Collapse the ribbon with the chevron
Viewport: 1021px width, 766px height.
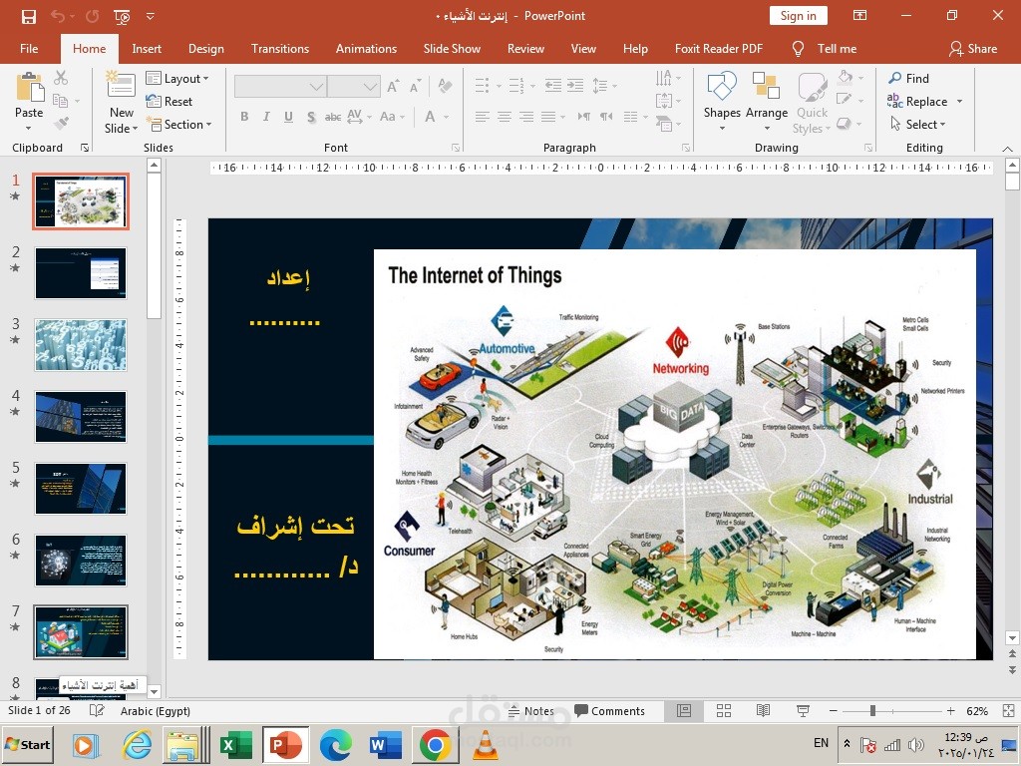pos(1007,150)
